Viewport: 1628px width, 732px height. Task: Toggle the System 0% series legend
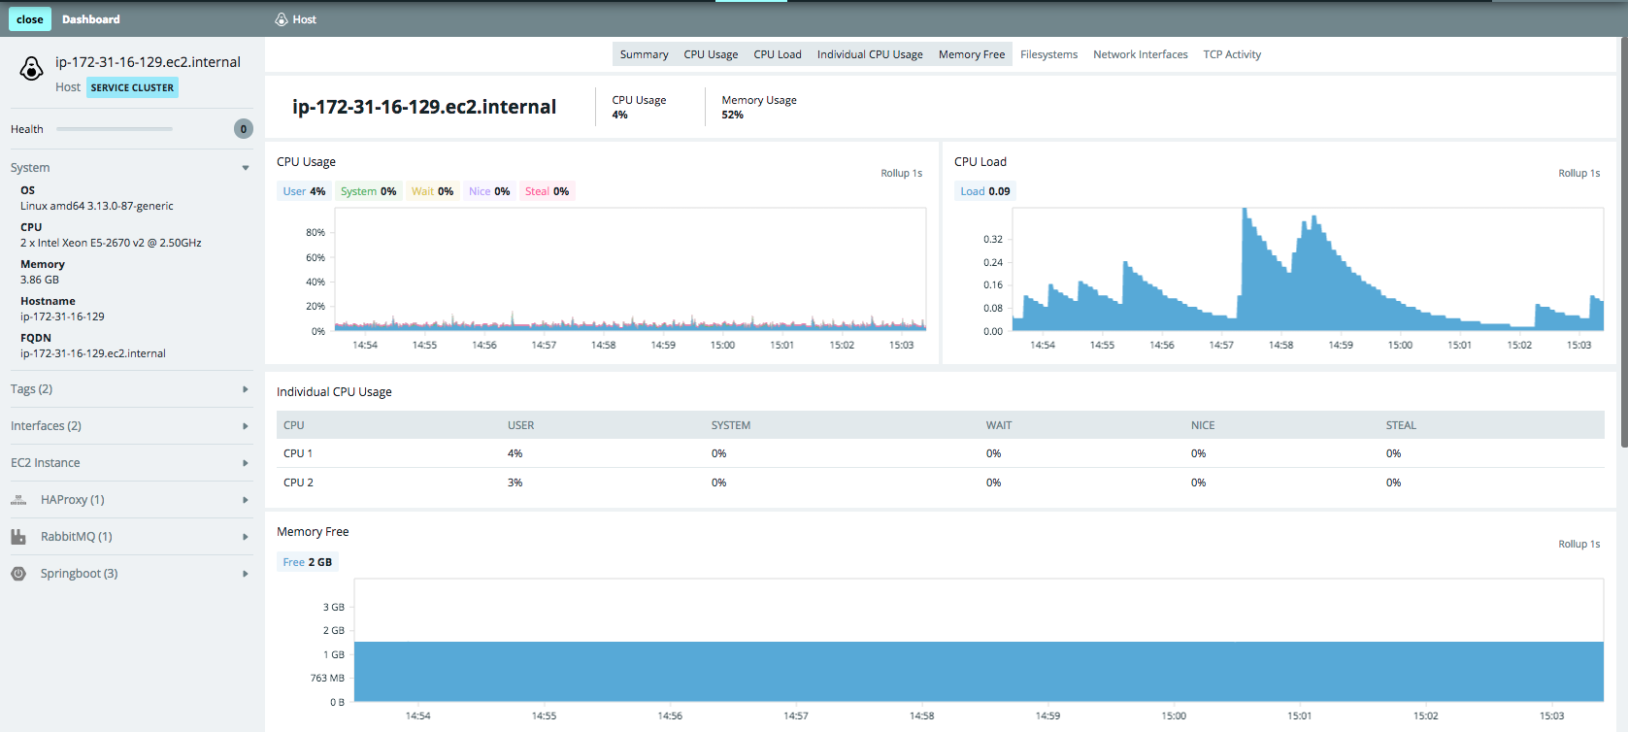click(x=368, y=191)
